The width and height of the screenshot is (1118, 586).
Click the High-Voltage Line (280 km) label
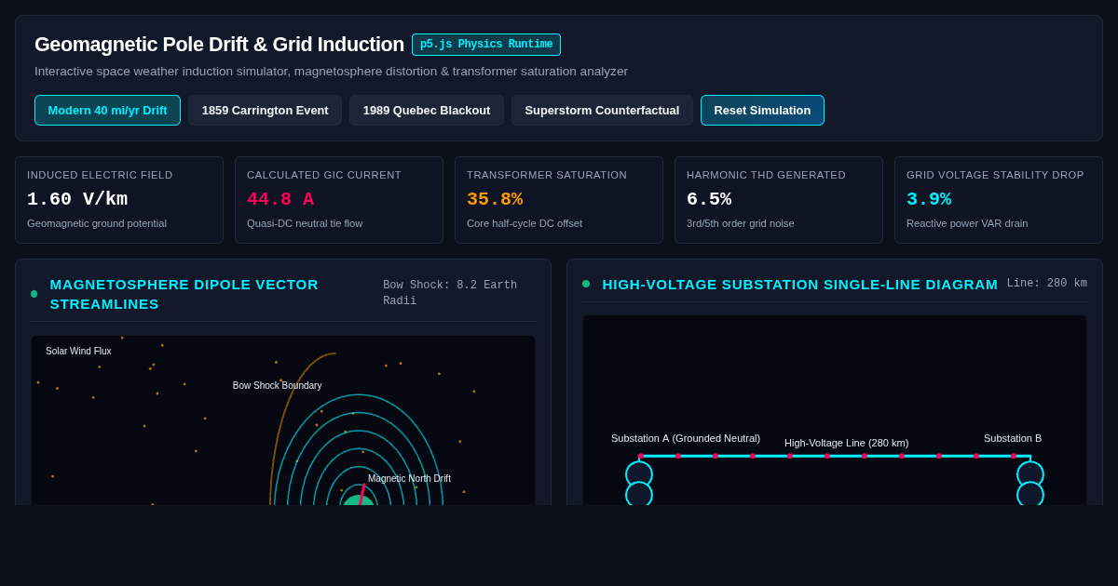click(x=846, y=443)
